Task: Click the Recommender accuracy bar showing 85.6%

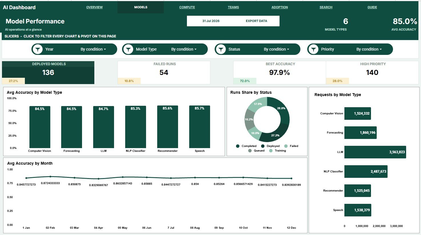Action: pyautogui.click(x=167, y=127)
